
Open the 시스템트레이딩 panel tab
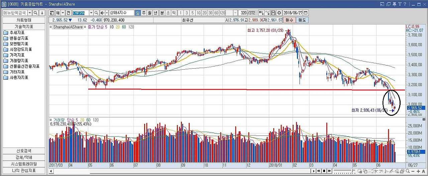[23, 164]
